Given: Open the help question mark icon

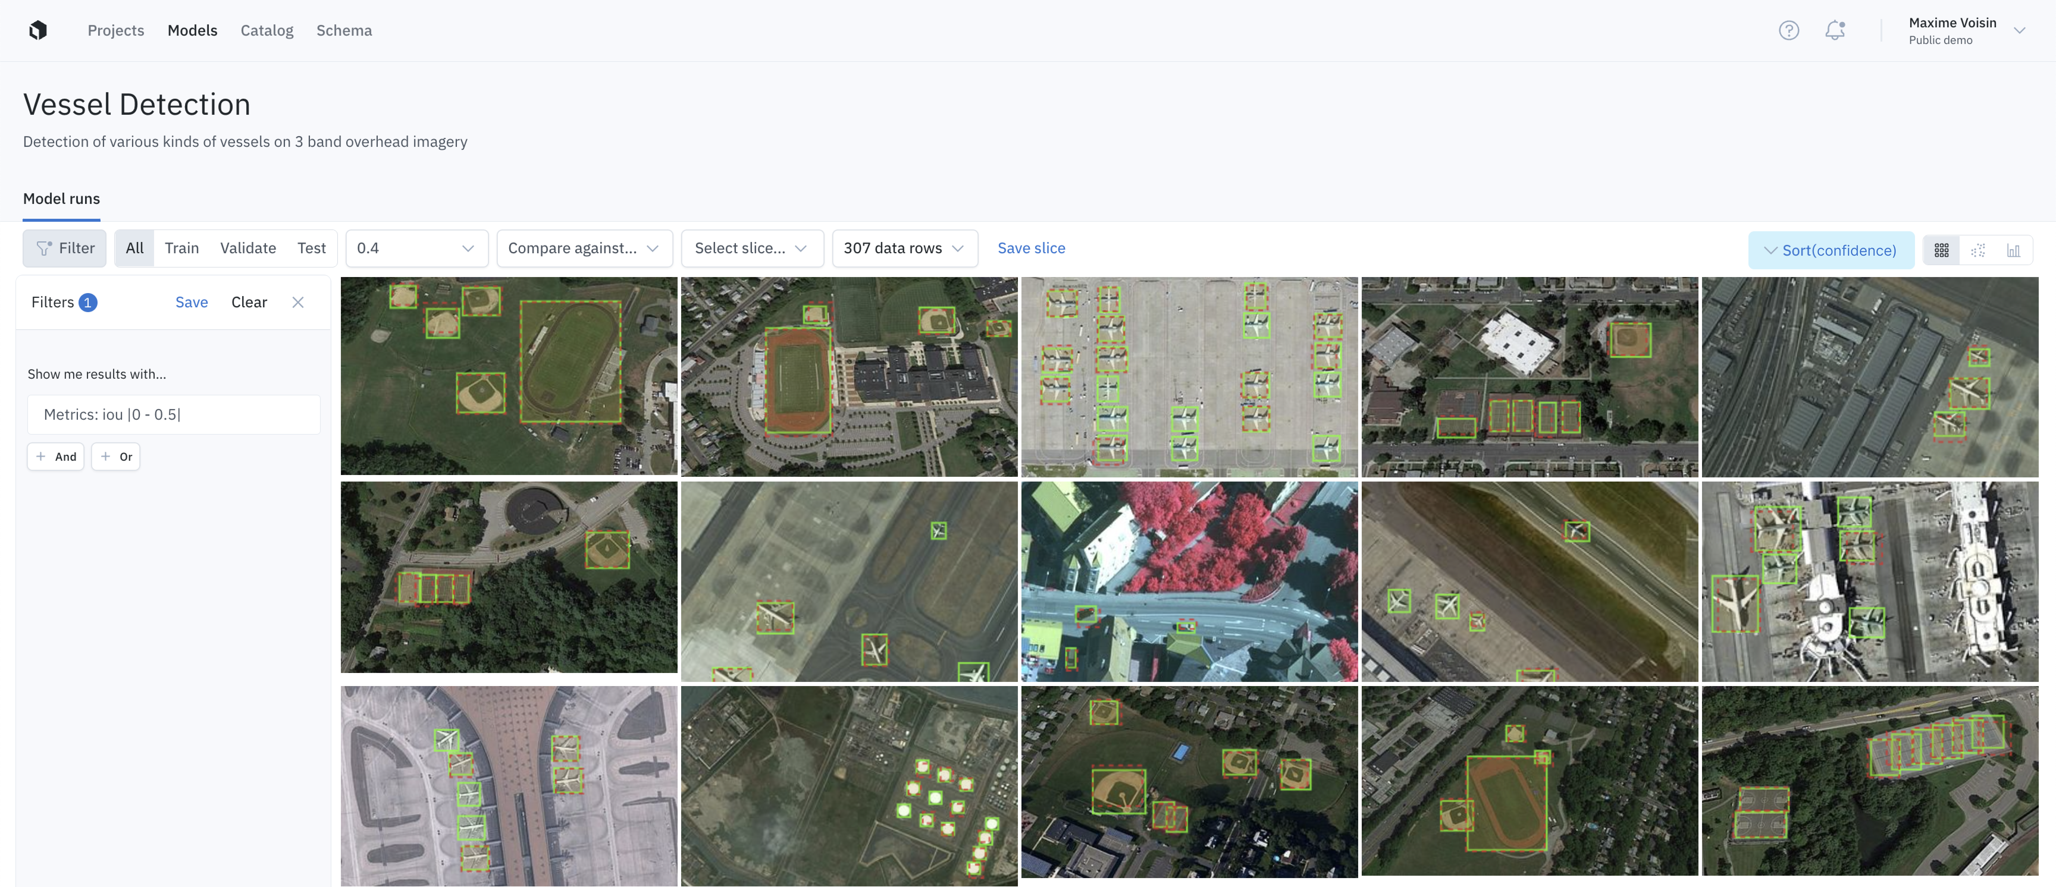Looking at the screenshot, I should coord(1789,30).
